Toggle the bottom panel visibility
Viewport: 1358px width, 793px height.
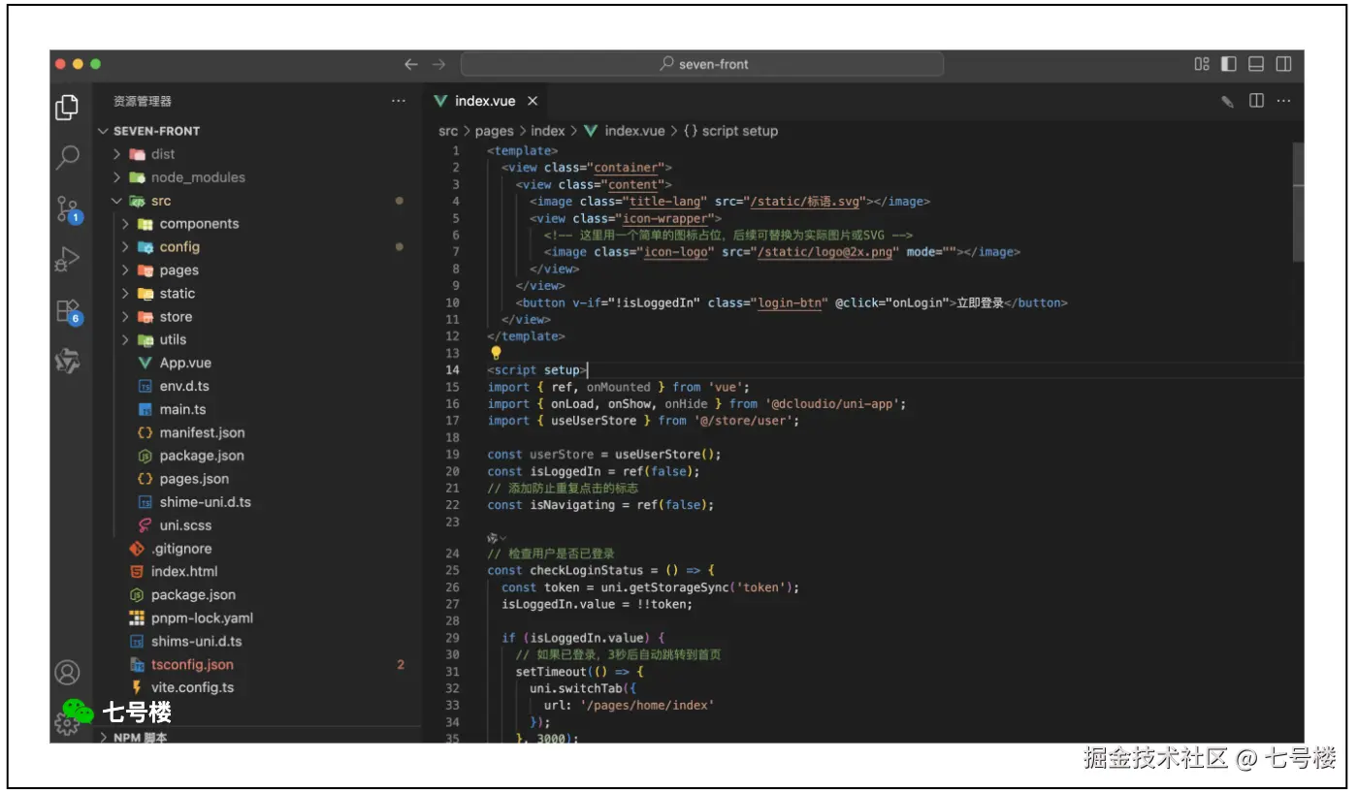pos(1256,64)
